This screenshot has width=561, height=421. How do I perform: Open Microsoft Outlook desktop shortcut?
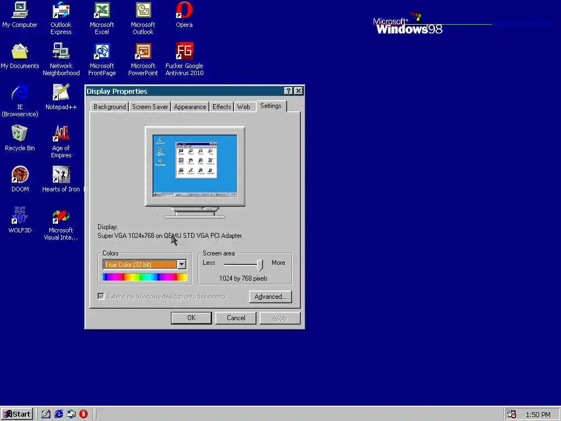tap(143, 18)
